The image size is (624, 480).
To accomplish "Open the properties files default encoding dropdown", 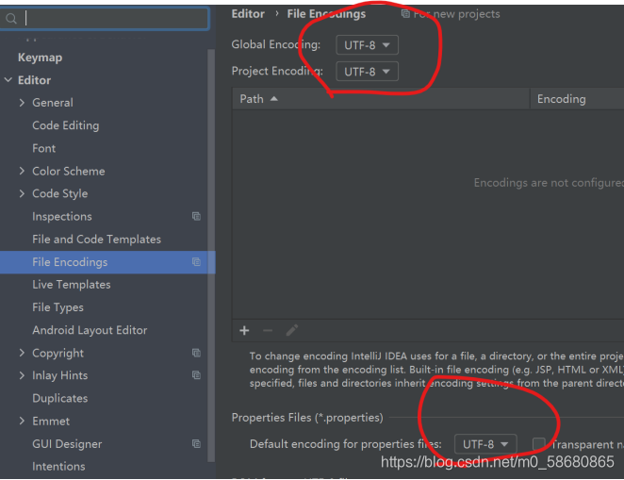I will click(x=485, y=444).
